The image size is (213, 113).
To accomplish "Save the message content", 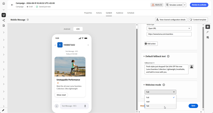I will coord(193,106).
